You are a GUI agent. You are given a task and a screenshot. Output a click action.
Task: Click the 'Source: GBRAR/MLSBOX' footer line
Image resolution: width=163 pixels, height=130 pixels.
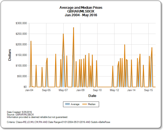[20, 115]
